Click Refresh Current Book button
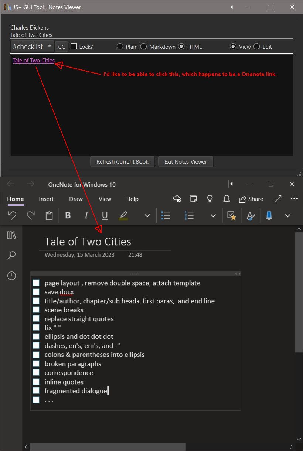 [x=122, y=161]
